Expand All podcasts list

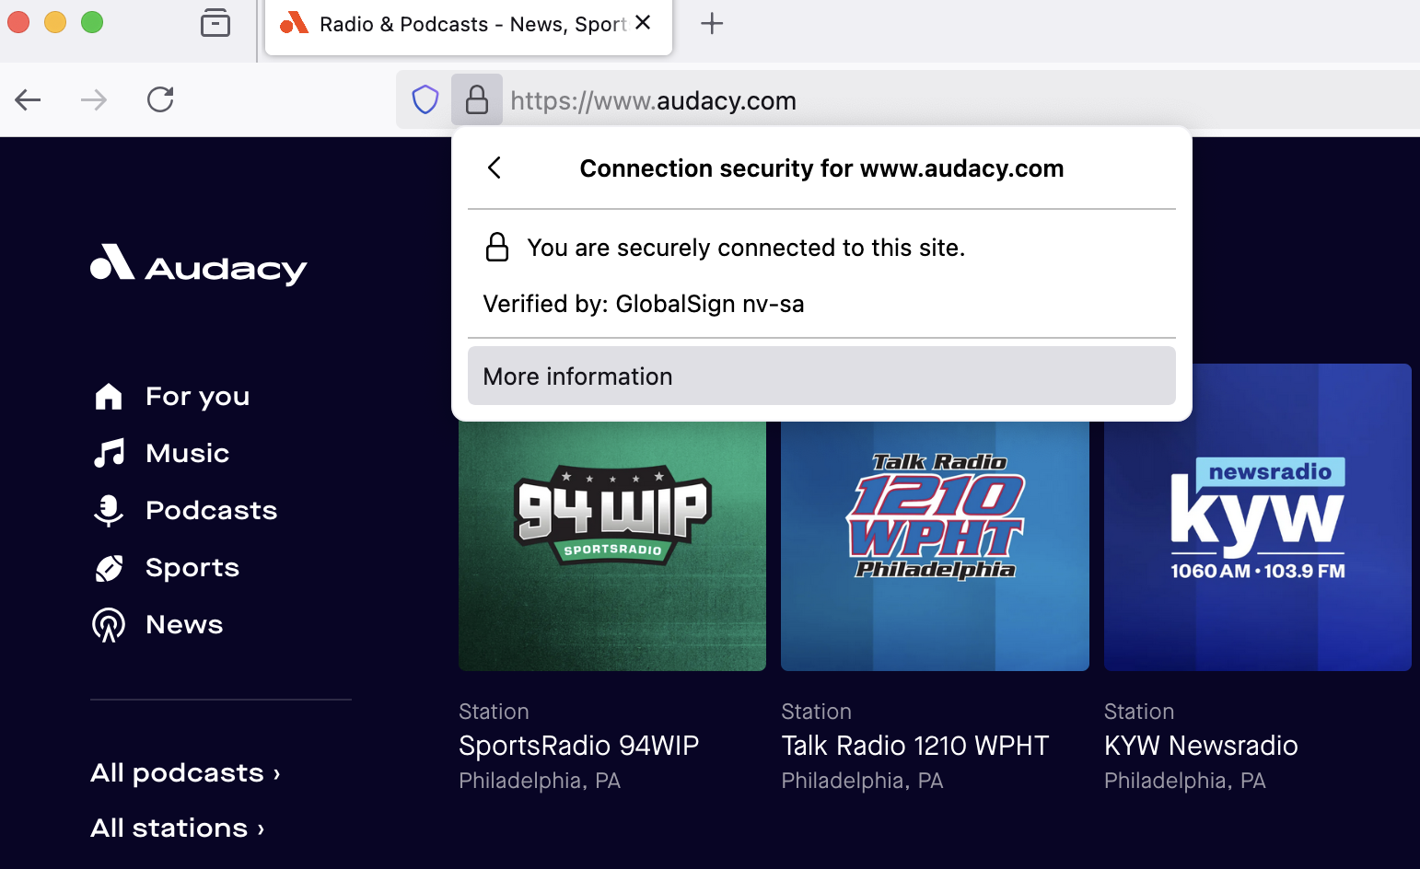[x=185, y=772]
